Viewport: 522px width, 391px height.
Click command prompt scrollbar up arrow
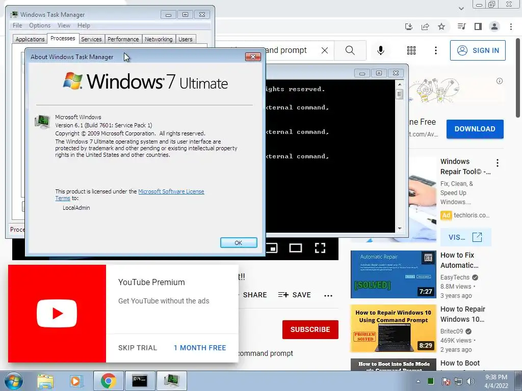[x=400, y=85]
